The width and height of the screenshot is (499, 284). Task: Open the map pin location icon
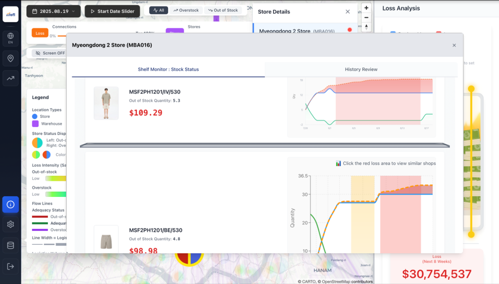[x=11, y=58]
